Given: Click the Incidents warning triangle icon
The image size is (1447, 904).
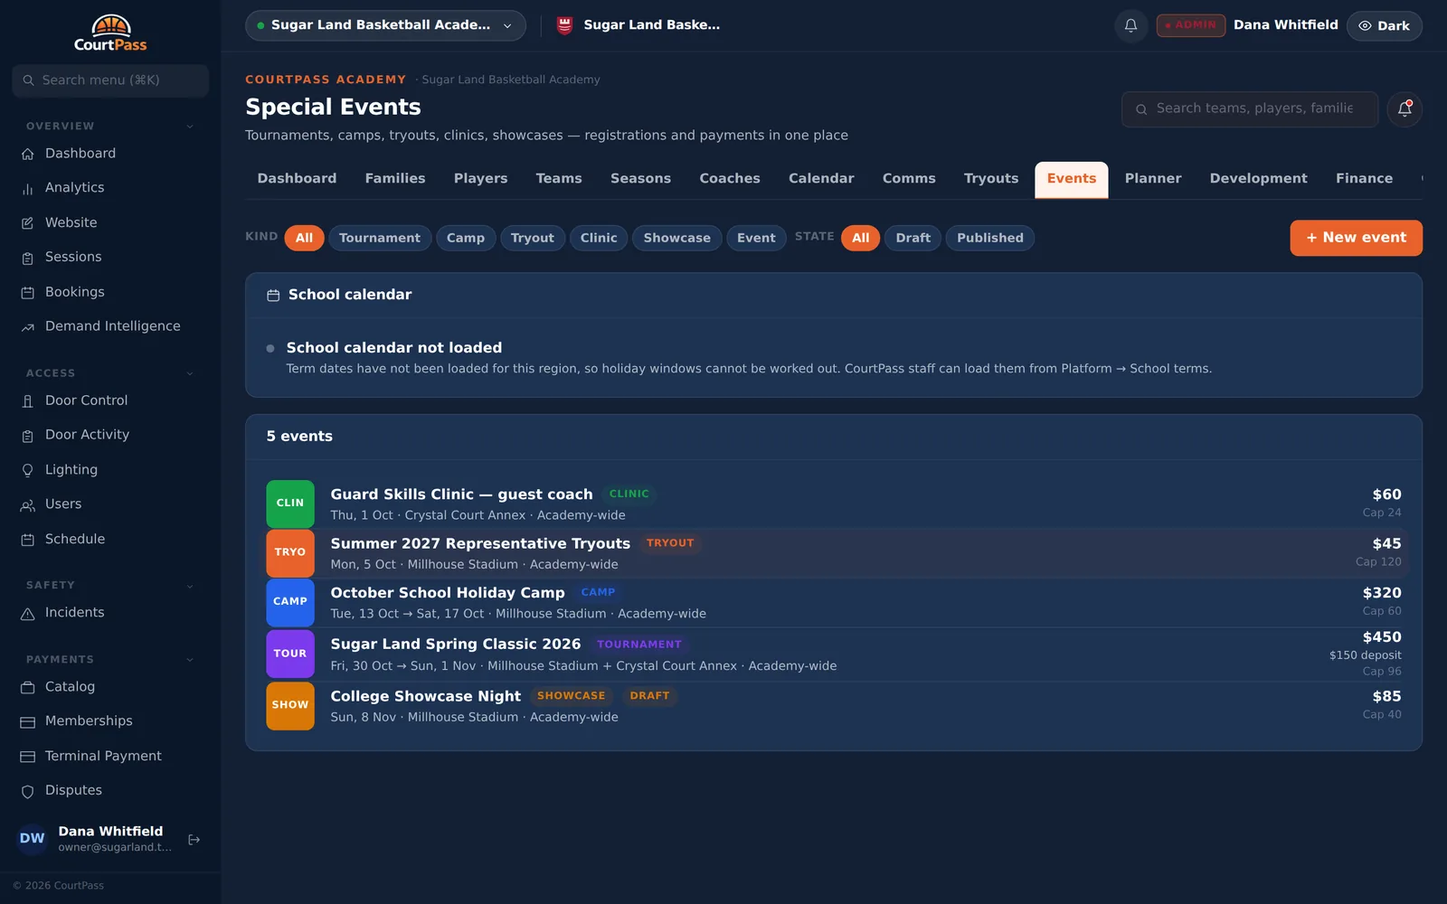Looking at the screenshot, I should (x=28, y=614).
